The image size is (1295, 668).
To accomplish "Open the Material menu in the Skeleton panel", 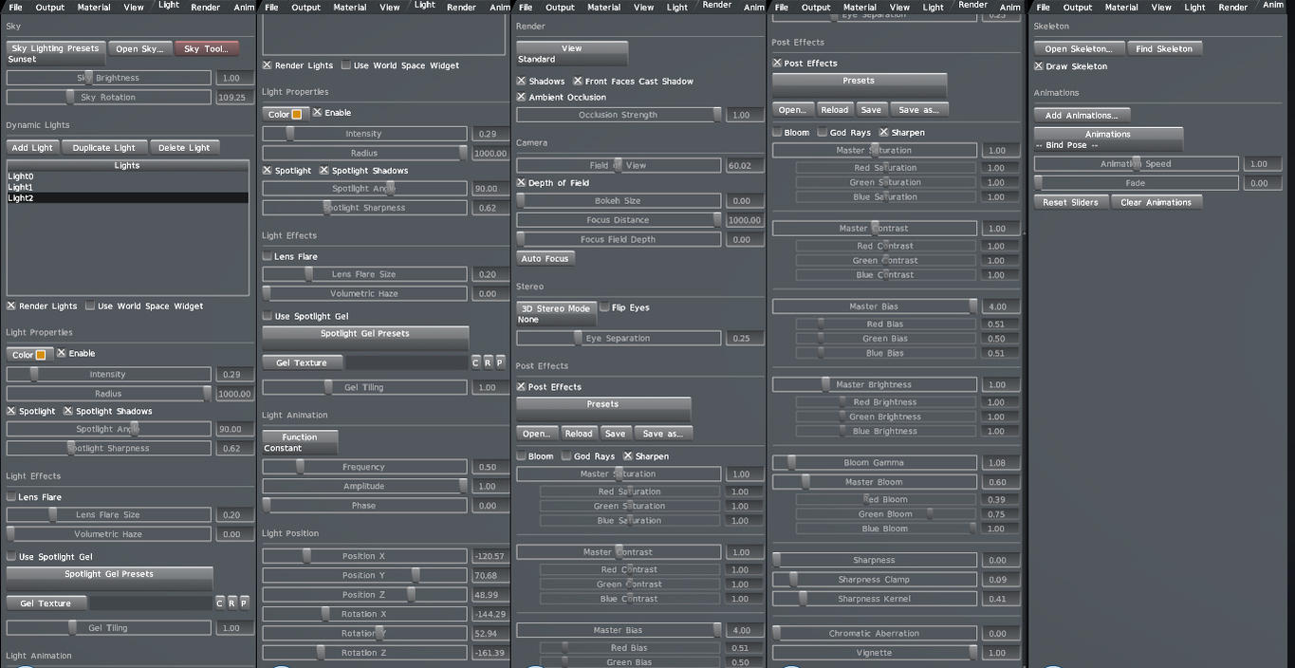I will pyautogui.click(x=1120, y=6).
